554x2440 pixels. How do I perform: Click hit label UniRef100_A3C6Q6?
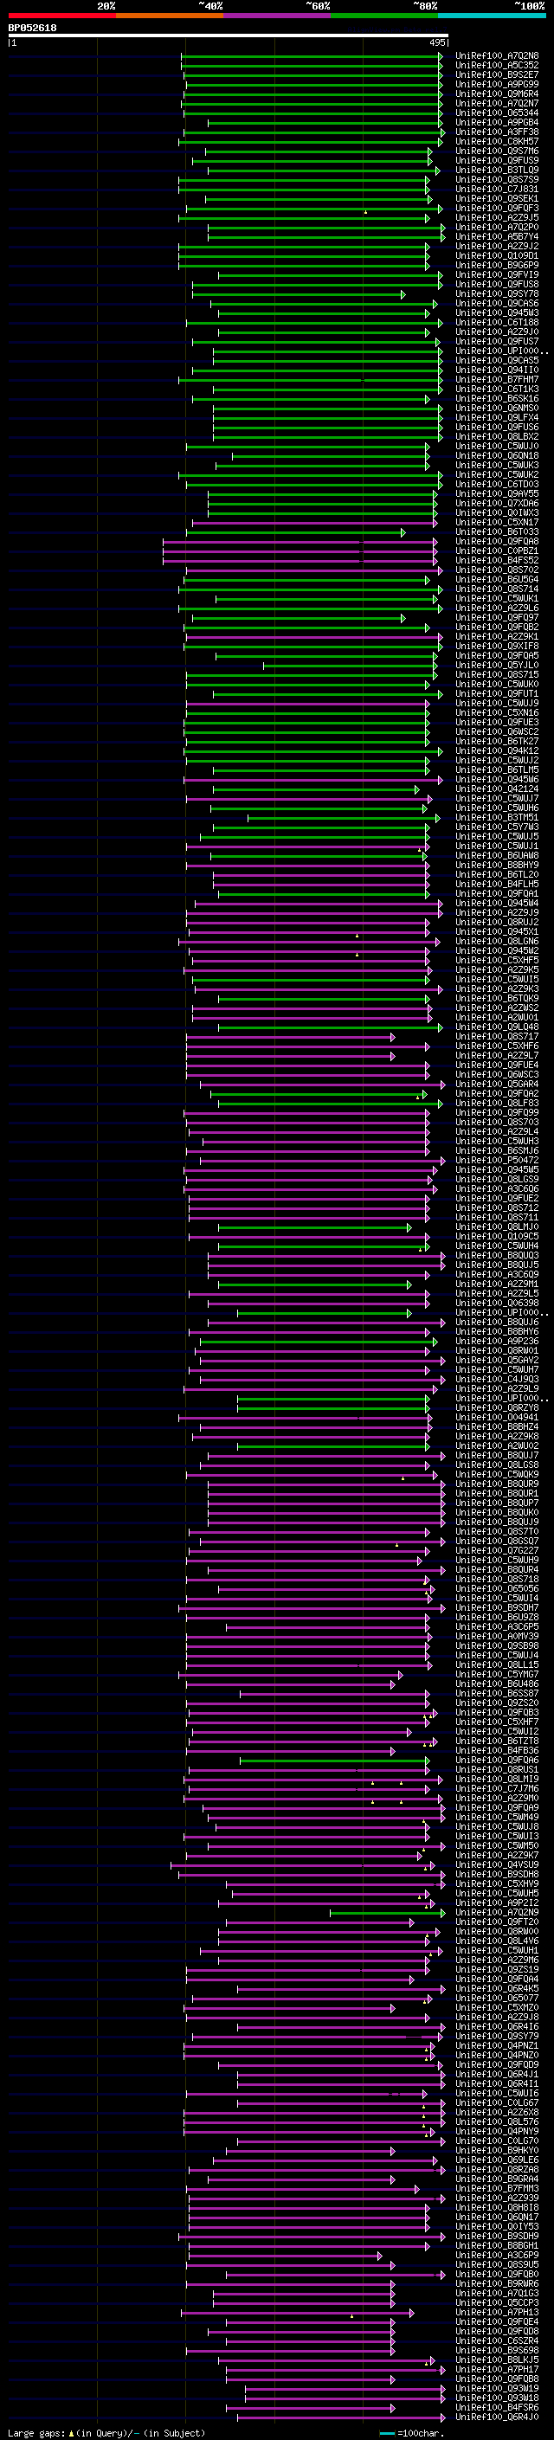pyautogui.click(x=497, y=1188)
